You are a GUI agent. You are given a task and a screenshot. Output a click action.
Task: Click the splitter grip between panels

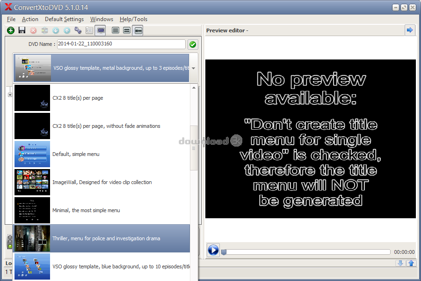203,142
